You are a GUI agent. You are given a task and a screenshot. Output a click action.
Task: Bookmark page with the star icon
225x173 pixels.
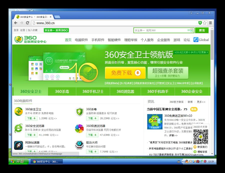(x=205, y=23)
